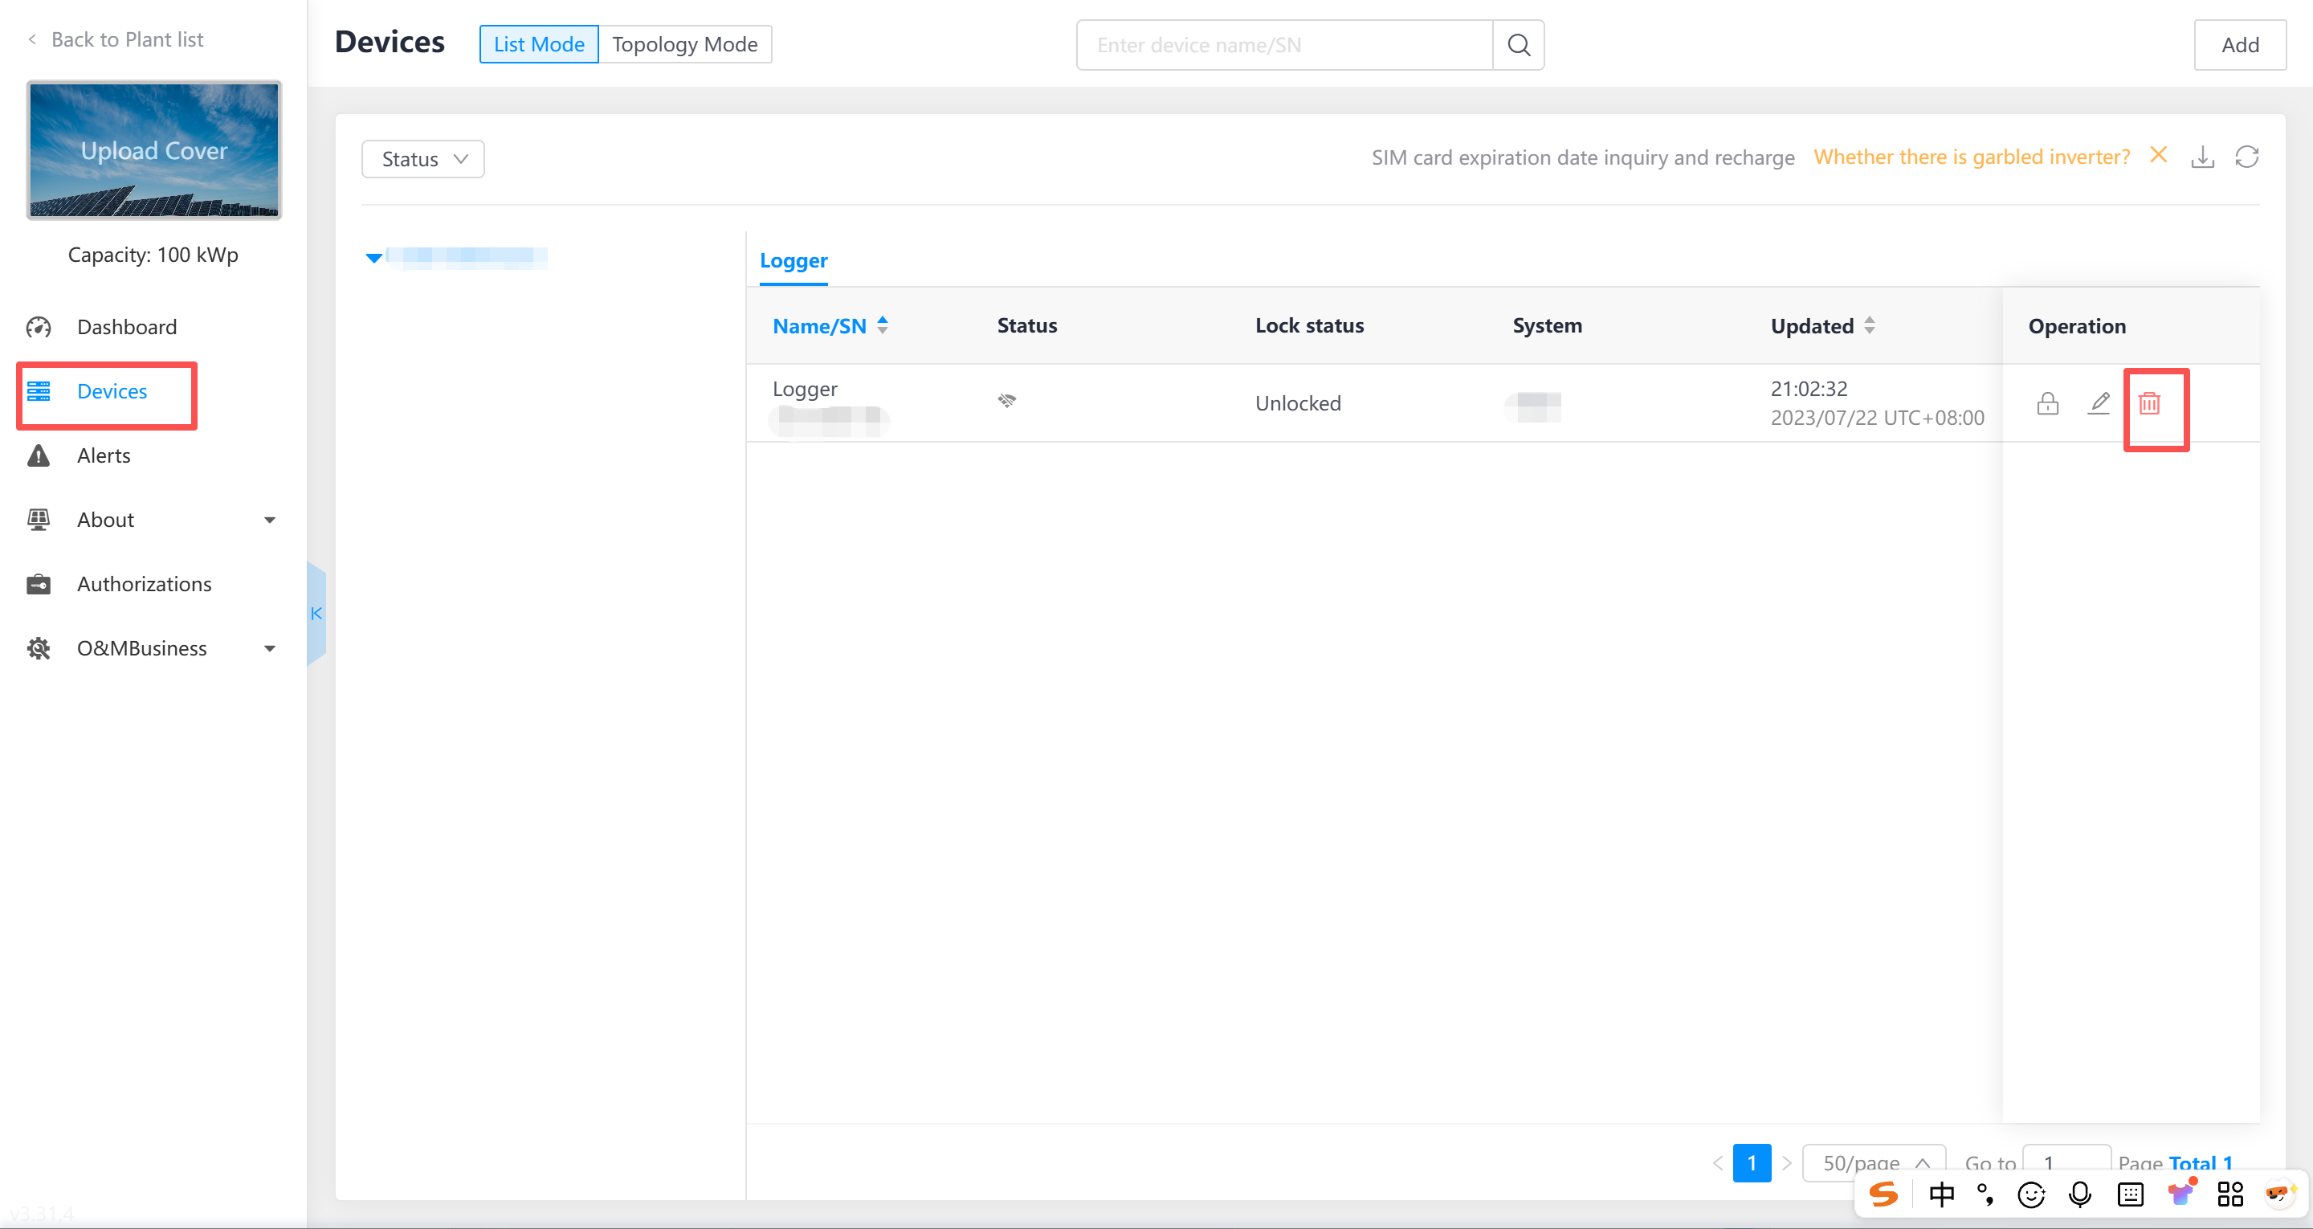Open Authorizations menu item
This screenshot has height=1229, width=2313.
(x=144, y=584)
